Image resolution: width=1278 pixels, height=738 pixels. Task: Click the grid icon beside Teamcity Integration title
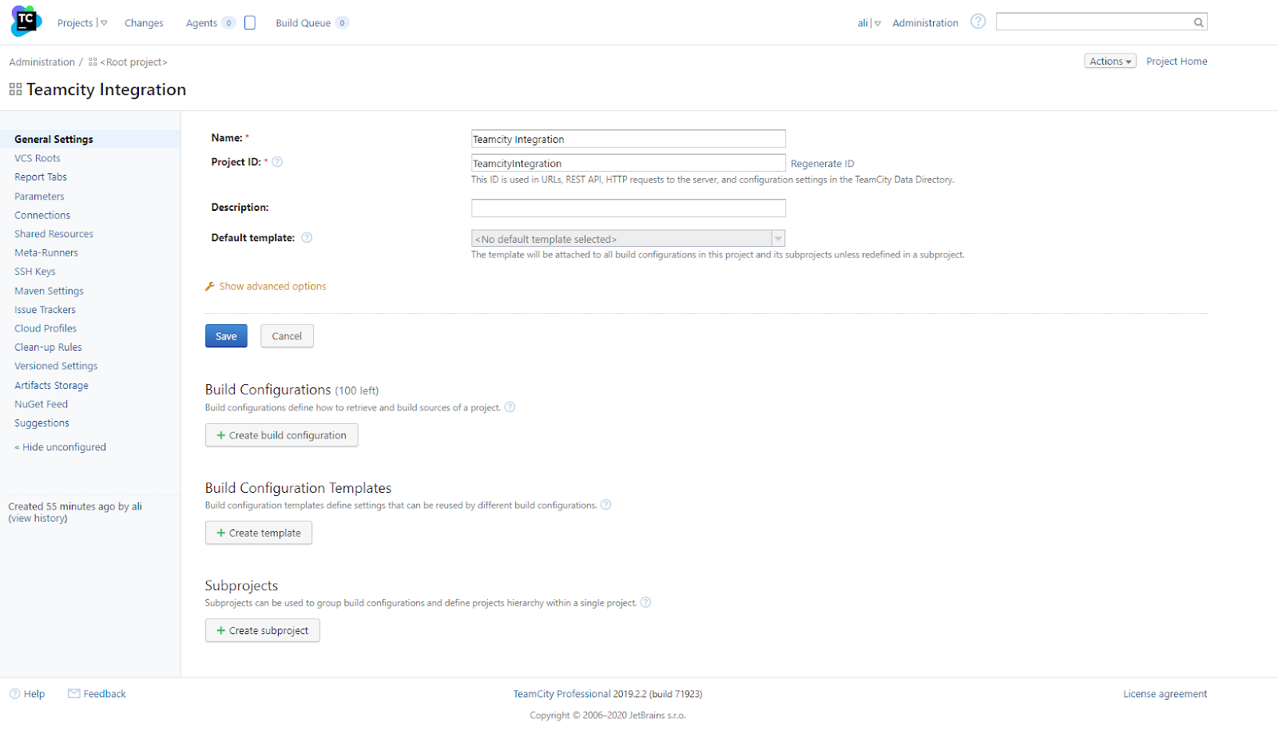15,89
